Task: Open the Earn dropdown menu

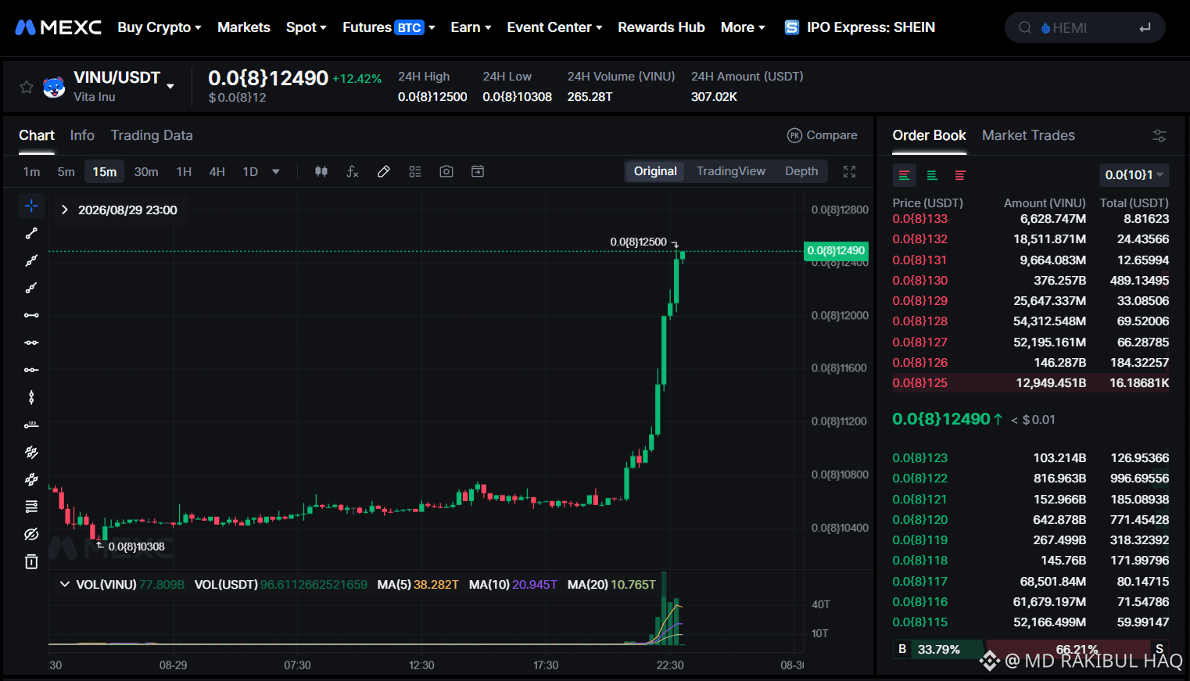Action: [471, 27]
